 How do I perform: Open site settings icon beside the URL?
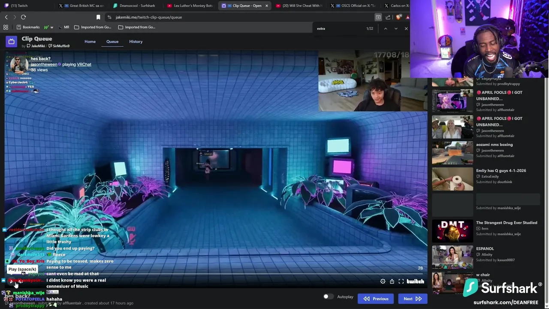[x=109, y=17]
